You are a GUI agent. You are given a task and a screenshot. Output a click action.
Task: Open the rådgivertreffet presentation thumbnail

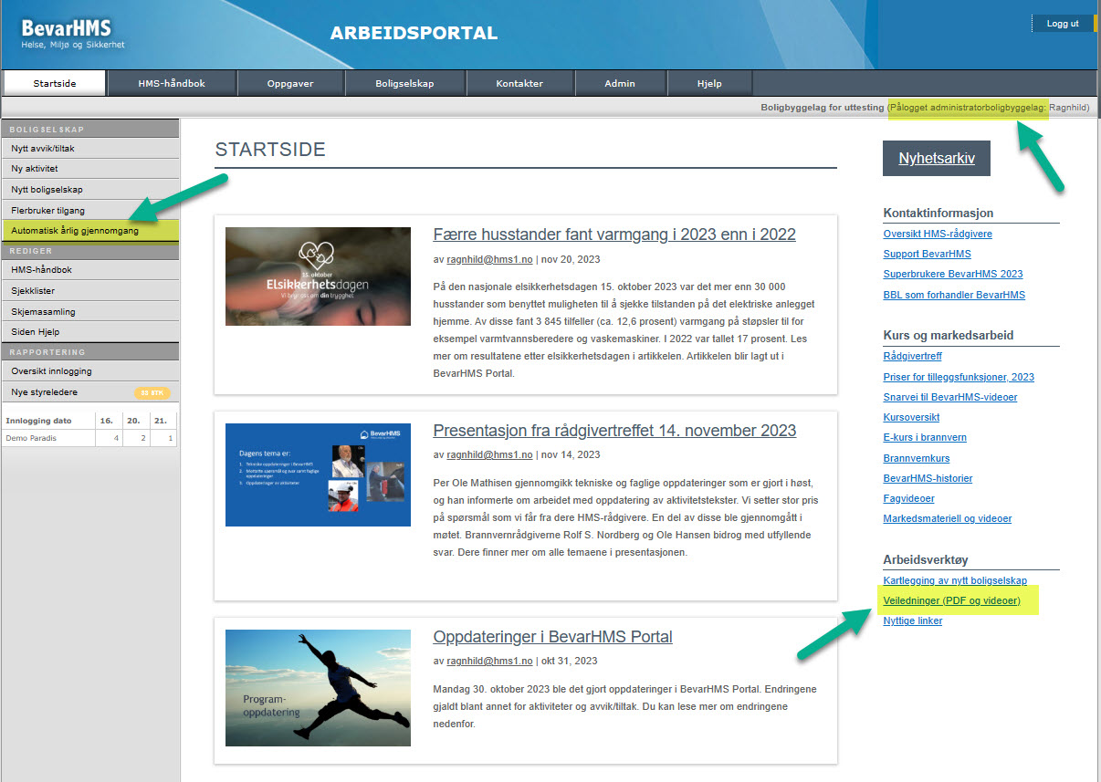pyautogui.click(x=318, y=474)
